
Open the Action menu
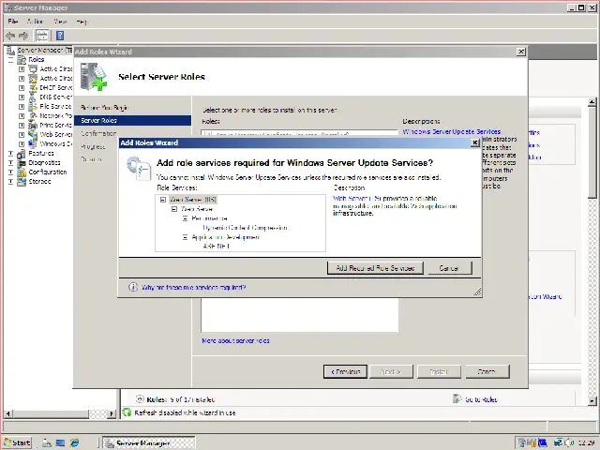(35, 22)
